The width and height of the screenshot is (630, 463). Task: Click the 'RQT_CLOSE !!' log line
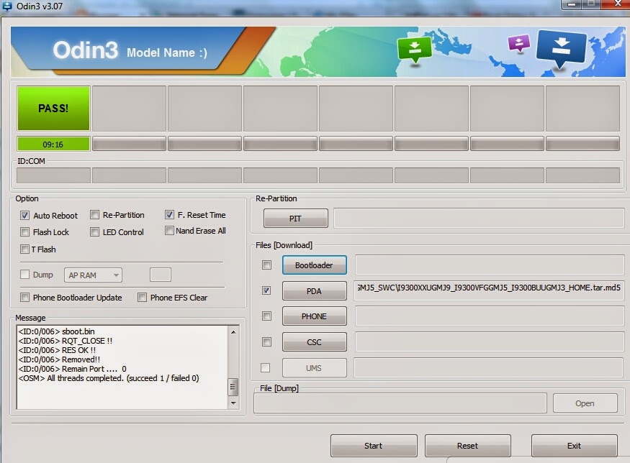[x=65, y=341]
